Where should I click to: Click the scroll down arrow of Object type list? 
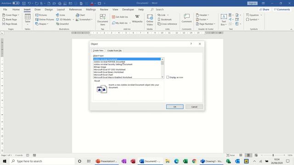pyautogui.click(x=162, y=77)
